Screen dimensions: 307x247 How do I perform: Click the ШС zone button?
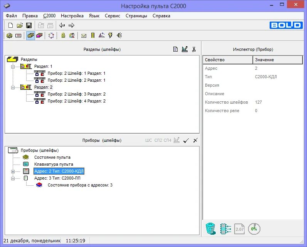(x=149, y=140)
